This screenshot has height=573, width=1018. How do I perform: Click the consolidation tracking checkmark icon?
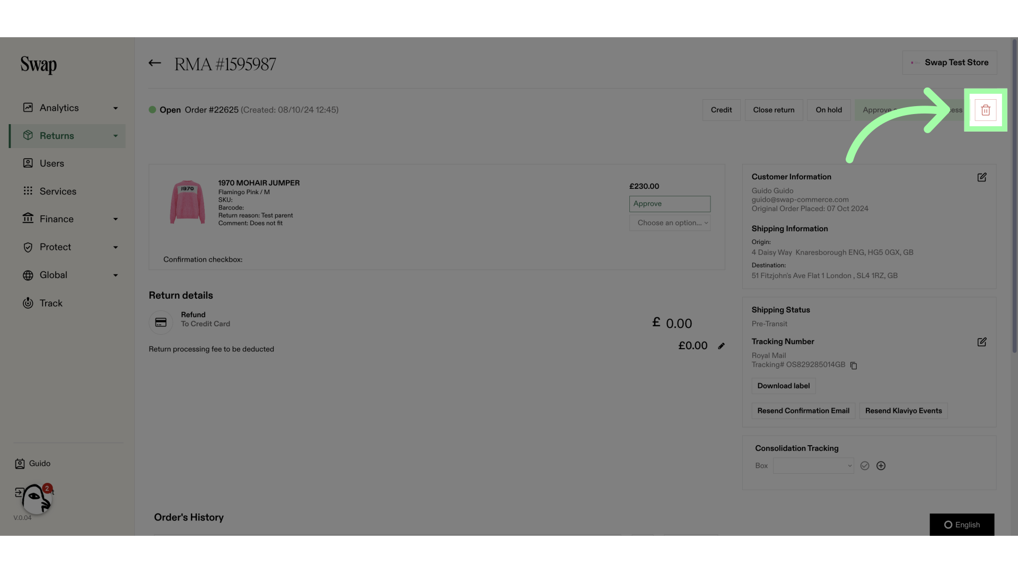(x=865, y=465)
